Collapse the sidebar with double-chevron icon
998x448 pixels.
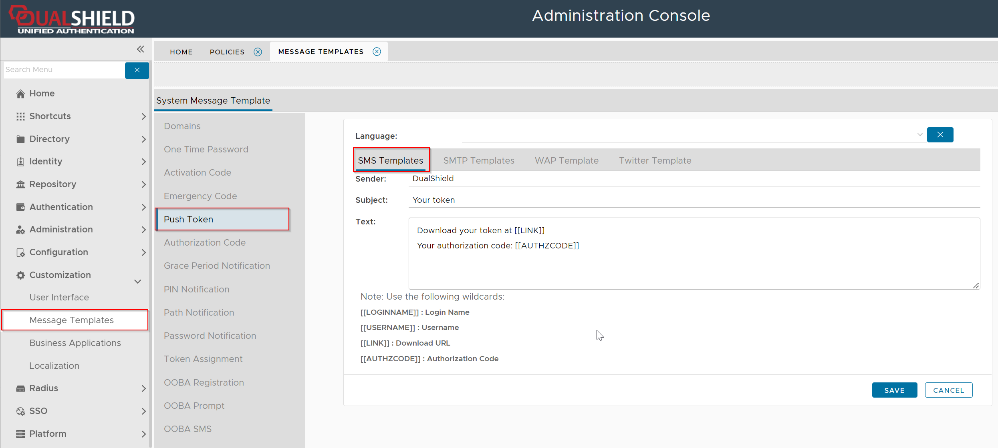tap(140, 49)
